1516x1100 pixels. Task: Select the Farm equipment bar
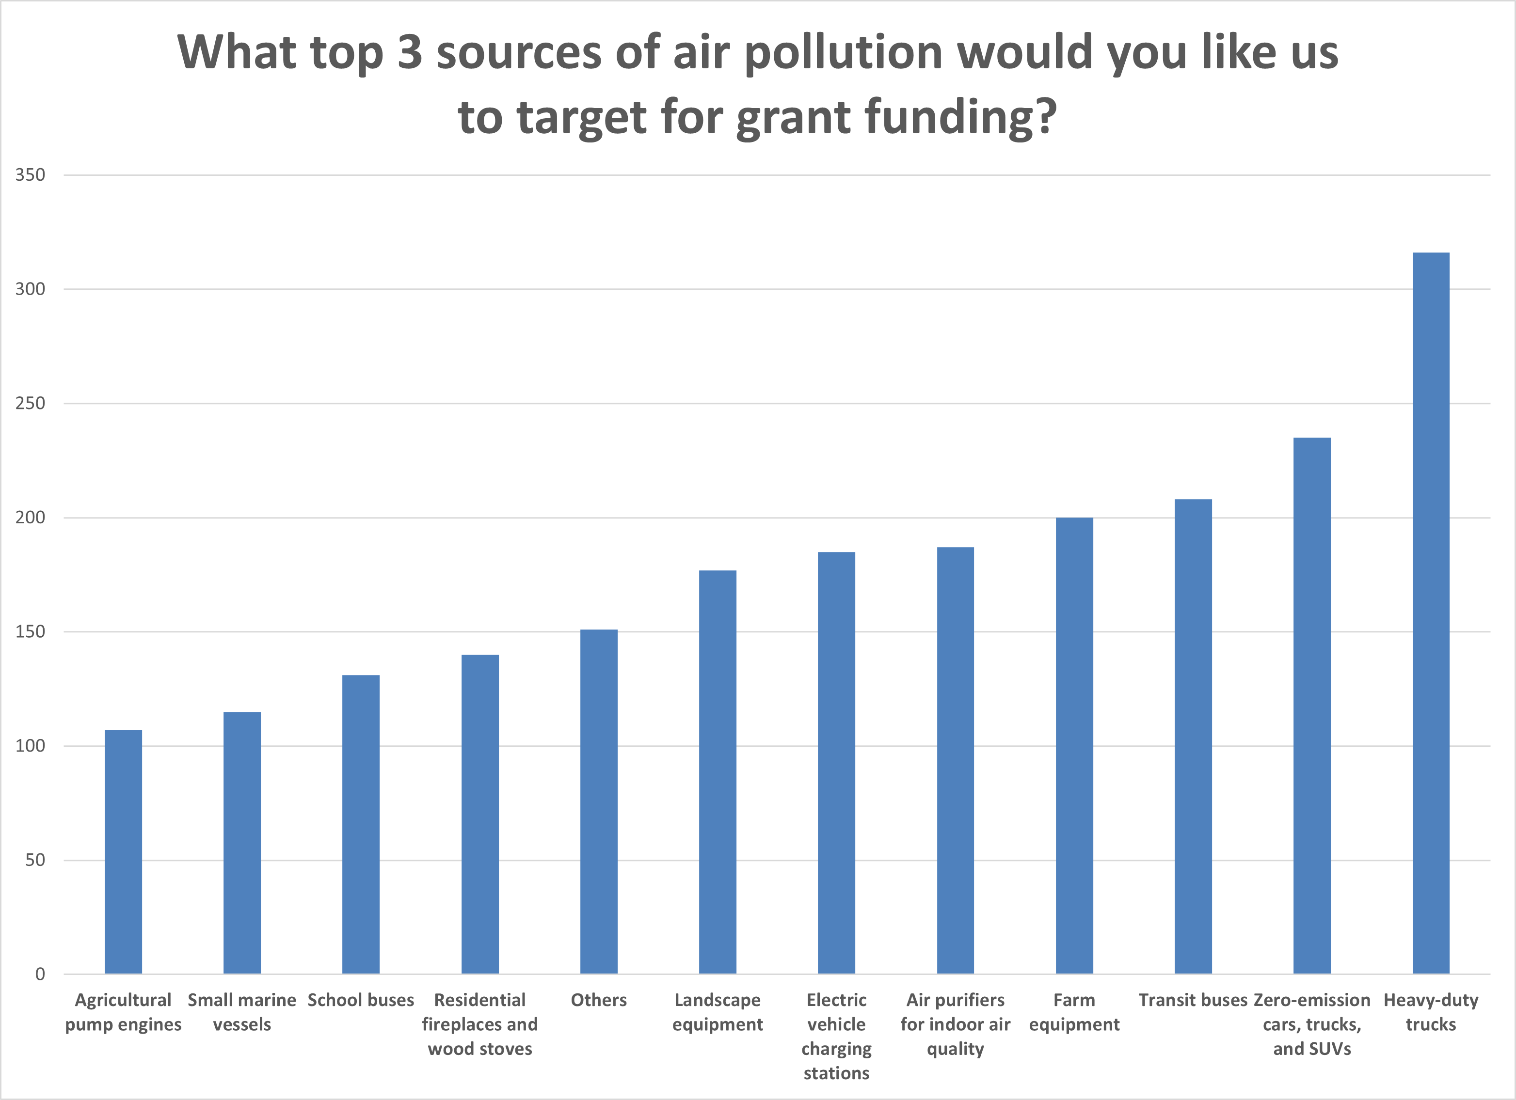(x=1074, y=745)
